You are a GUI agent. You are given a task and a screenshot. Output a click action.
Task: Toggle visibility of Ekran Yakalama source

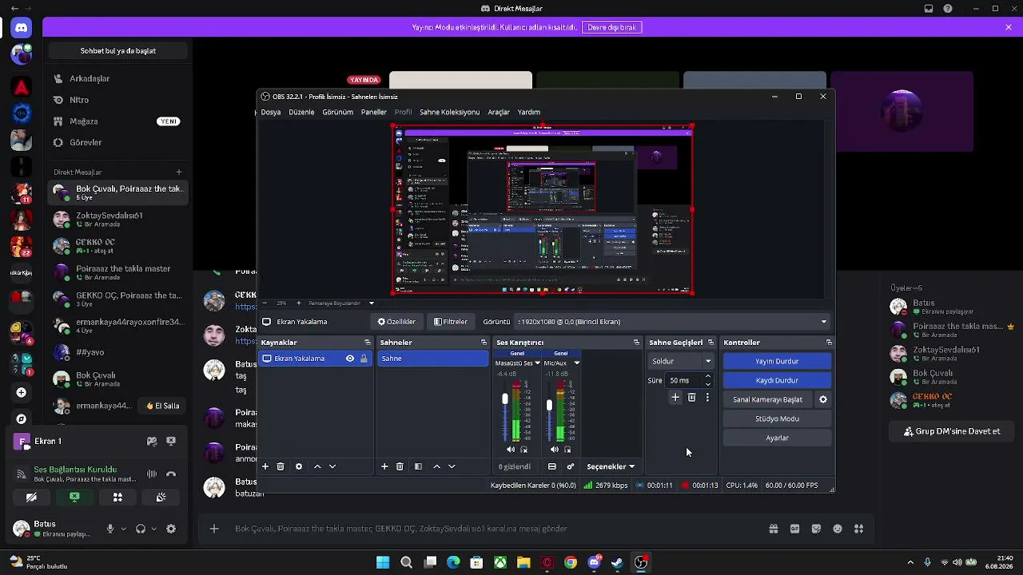point(350,359)
